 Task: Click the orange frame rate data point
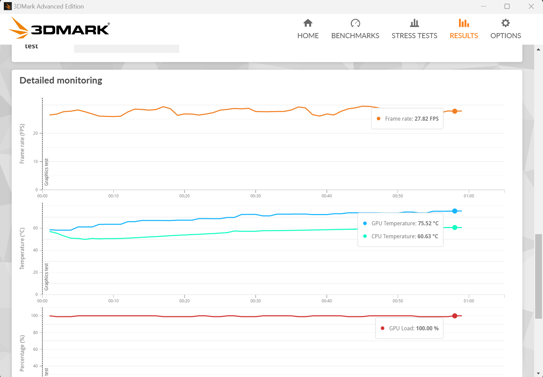pos(454,111)
